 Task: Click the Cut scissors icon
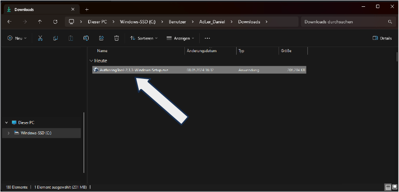[x=40, y=38]
